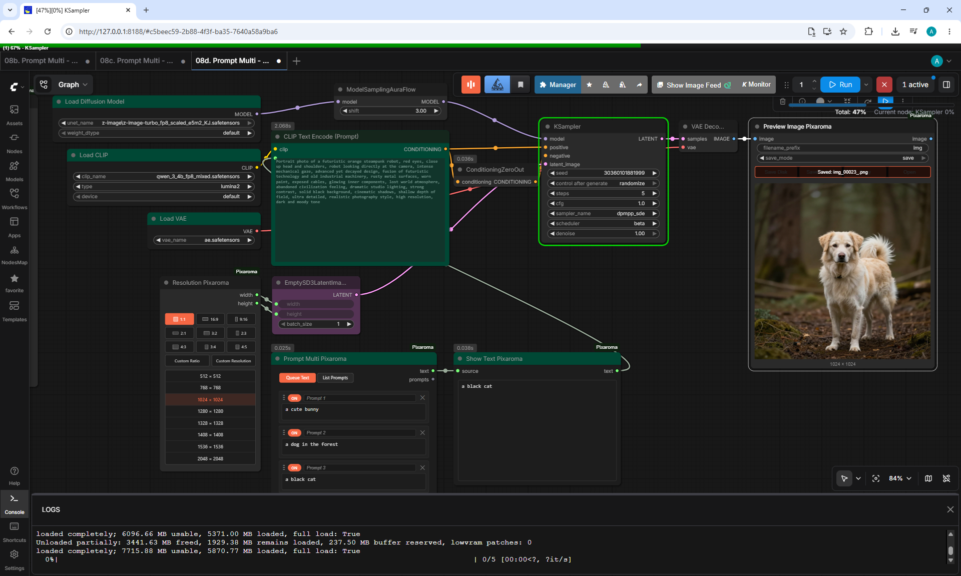Open the cursor mode dropdown chevron
This screenshot has height=576, width=961.
tap(858, 478)
